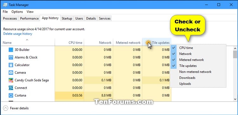Uncheck Tile updates in column menu
Viewport: 238px width, 115px height.
(x=198, y=66)
